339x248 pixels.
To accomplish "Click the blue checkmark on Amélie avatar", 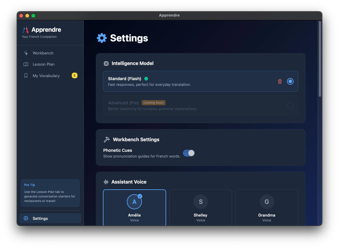I will tap(140, 196).
